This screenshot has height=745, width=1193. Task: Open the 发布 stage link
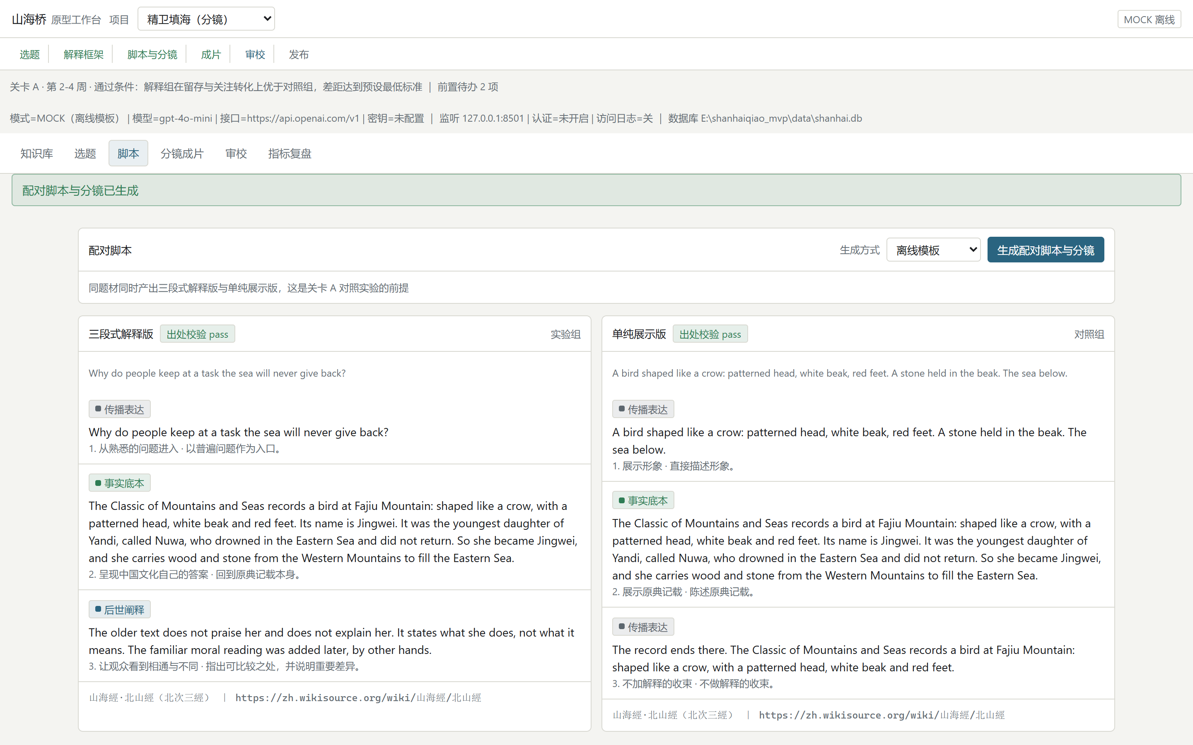[299, 54]
